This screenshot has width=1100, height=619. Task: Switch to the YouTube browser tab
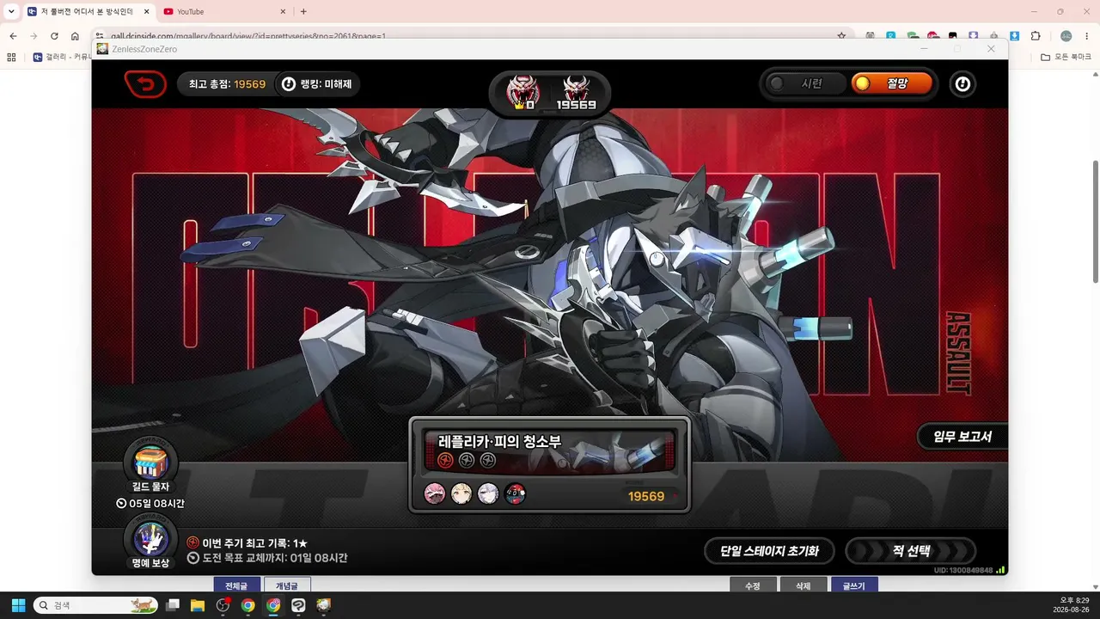[x=225, y=11]
